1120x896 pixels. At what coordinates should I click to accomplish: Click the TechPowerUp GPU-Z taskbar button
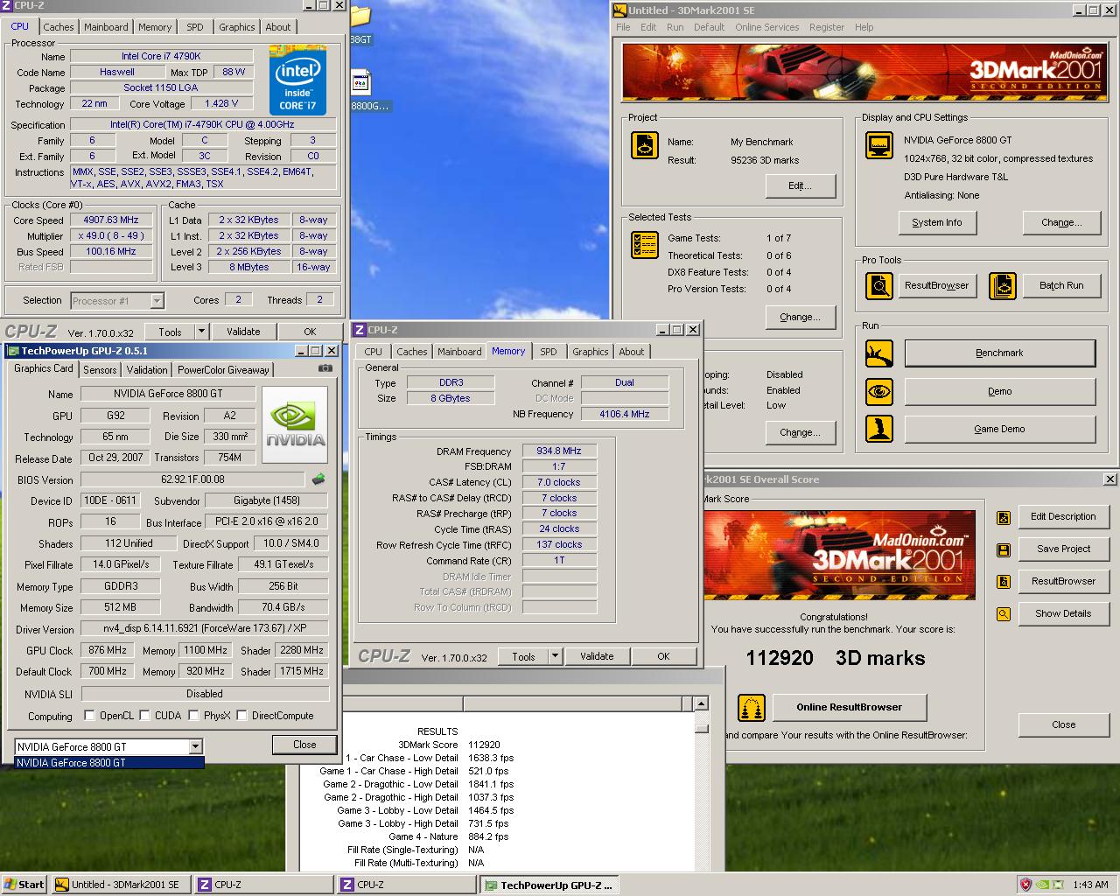pos(549,885)
